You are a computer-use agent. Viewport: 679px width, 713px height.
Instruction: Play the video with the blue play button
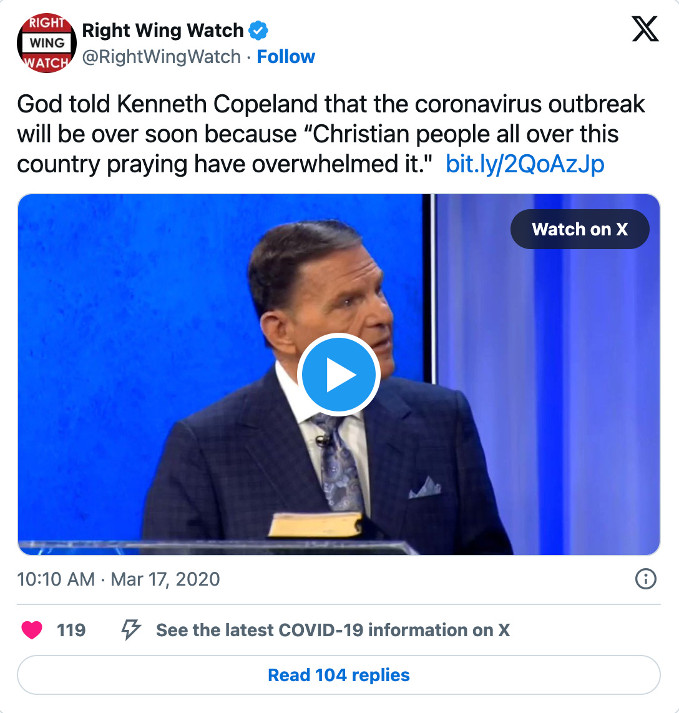point(339,375)
